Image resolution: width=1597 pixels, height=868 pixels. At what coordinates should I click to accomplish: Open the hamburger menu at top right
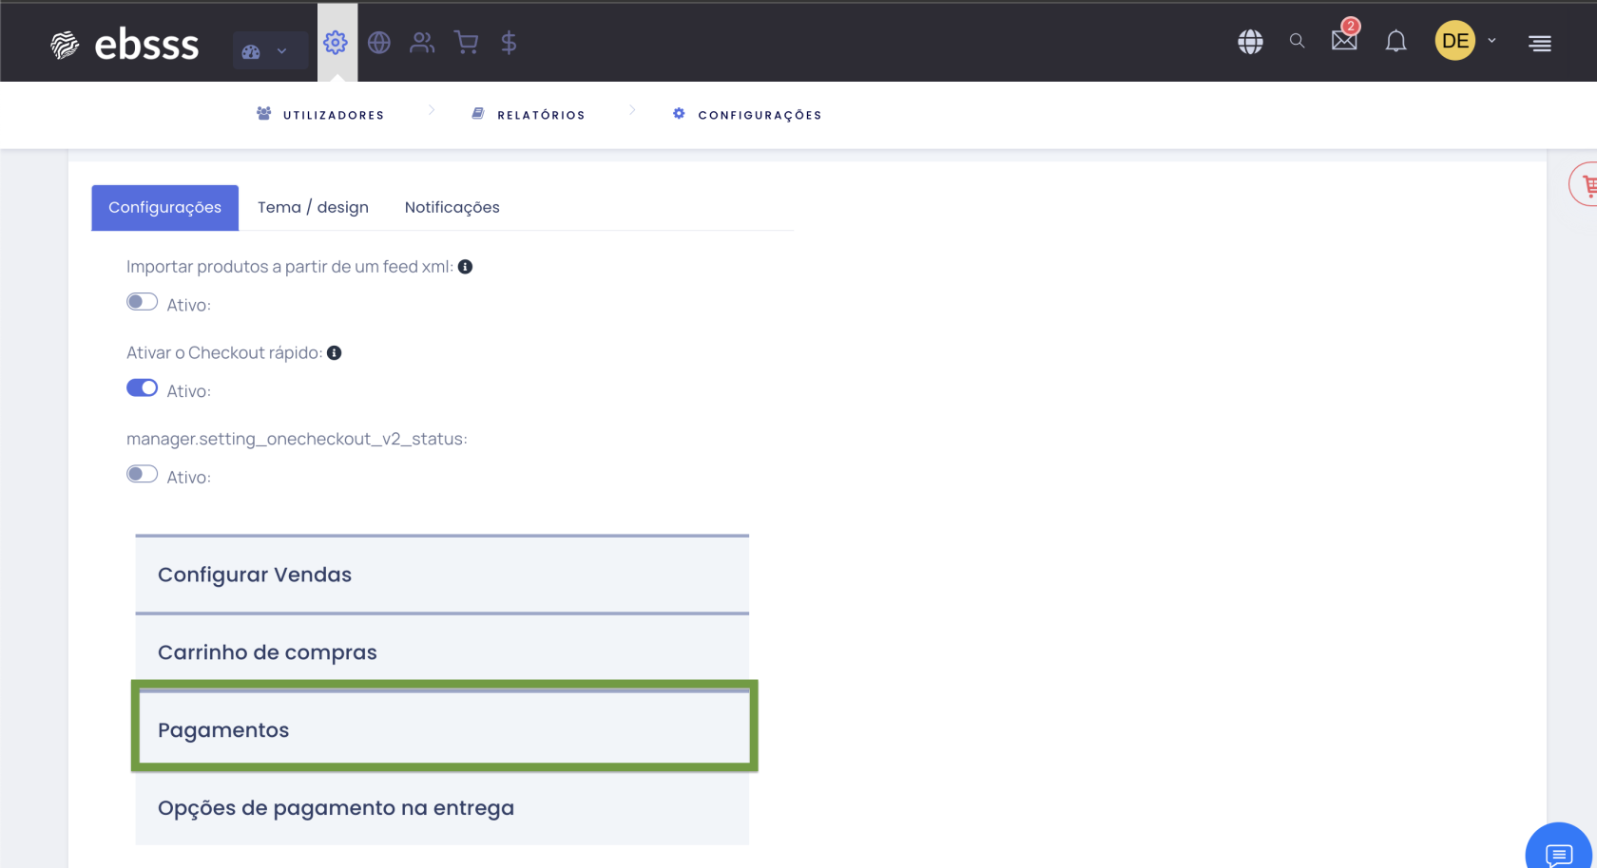pos(1540,43)
